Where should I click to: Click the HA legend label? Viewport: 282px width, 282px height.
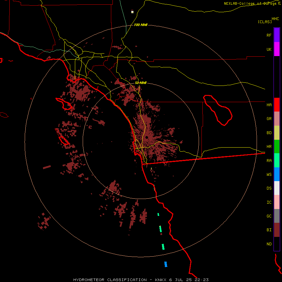click(x=269, y=105)
